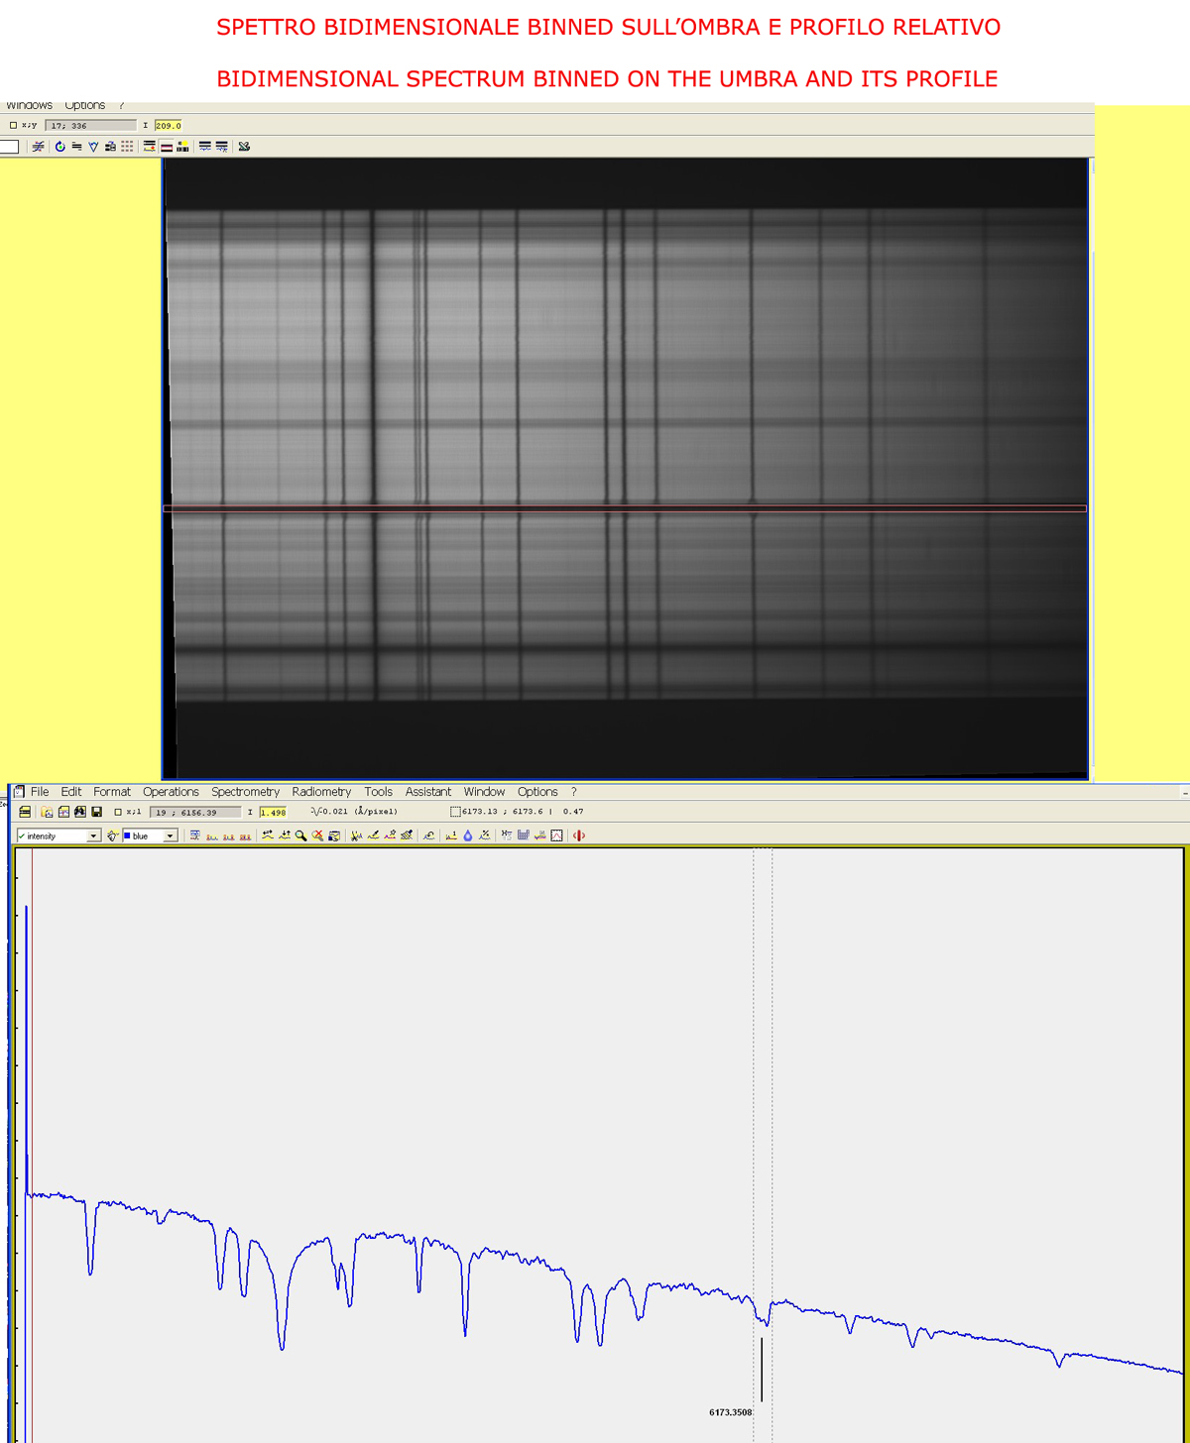Screen dimensions: 1190x1443
Task: Click the floppy disk save icon
Action: (96, 812)
